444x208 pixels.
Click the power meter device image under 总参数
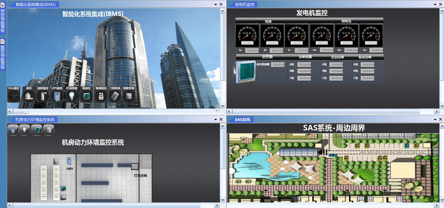point(244,71)
